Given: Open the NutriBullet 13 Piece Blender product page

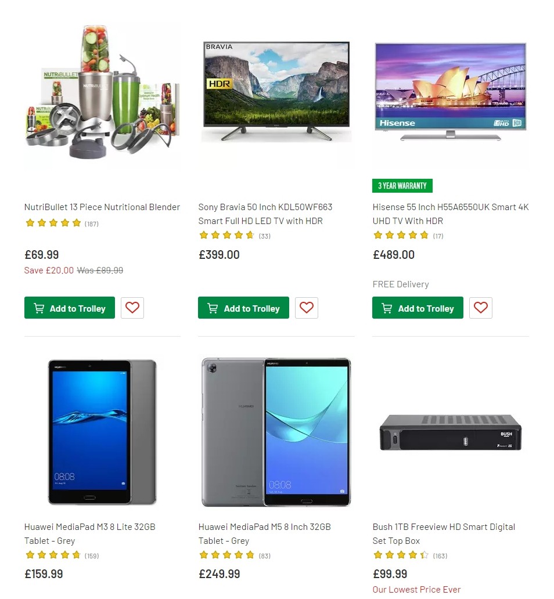Looking at the screenshot, I should (x=102, y=207).
